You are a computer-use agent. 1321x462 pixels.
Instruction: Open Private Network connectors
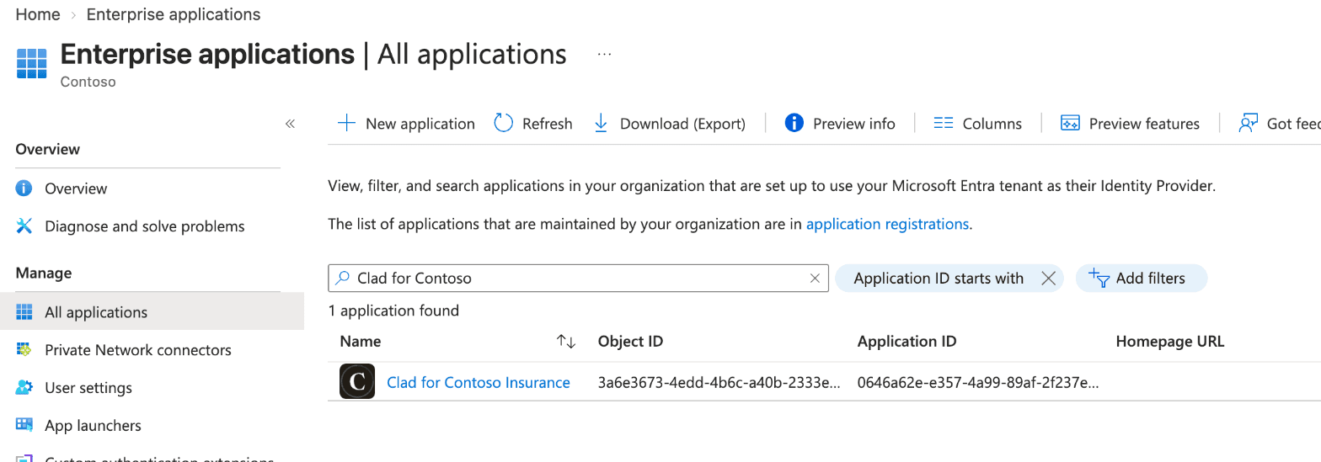click(x=138, y=350)
